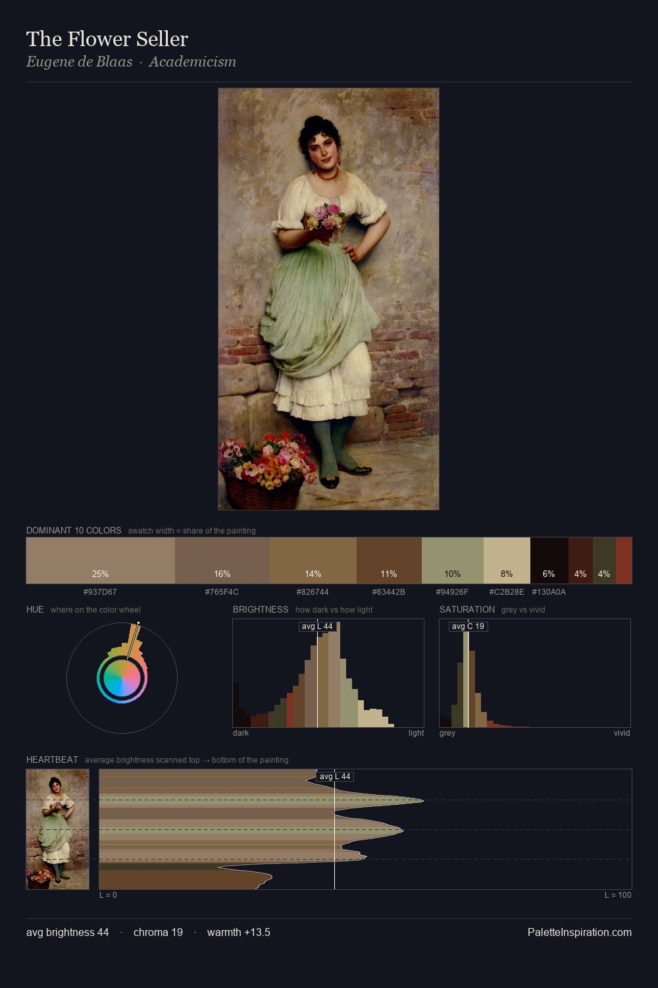658x988 pixels.
Task: Click the 'avg L 44' label in Heartbeat chart
Action: (x=335, y=777)
